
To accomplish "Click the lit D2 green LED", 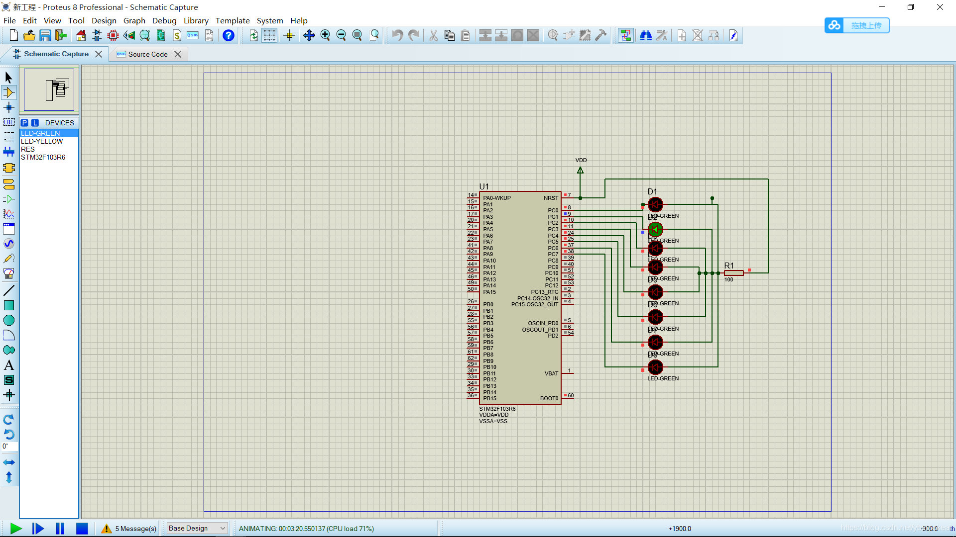I will 655,230.
